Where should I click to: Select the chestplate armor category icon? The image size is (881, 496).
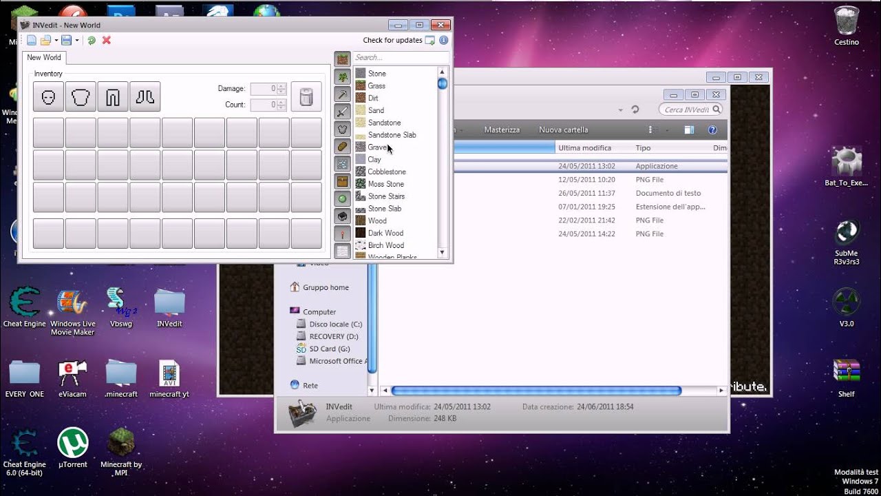pyautogui.click(x=343, y=129)
